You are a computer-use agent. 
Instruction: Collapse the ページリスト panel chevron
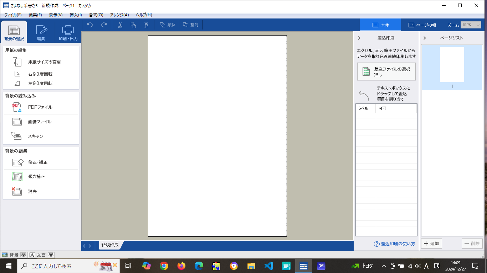(425, 38)
